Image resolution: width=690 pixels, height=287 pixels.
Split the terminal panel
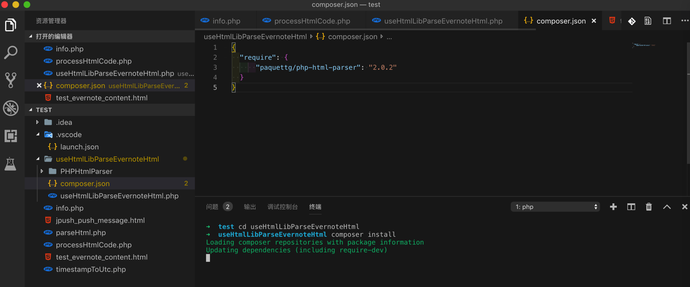(x=631, y=207)
